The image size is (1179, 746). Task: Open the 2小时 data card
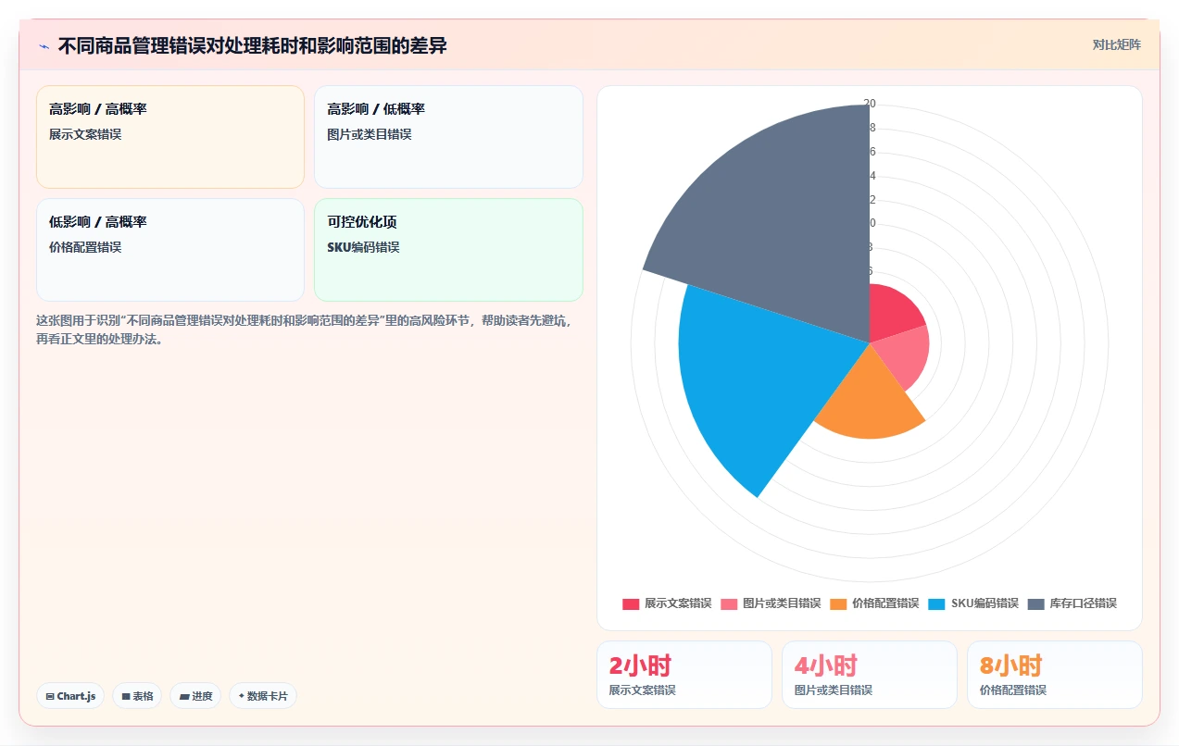[684, 675]
